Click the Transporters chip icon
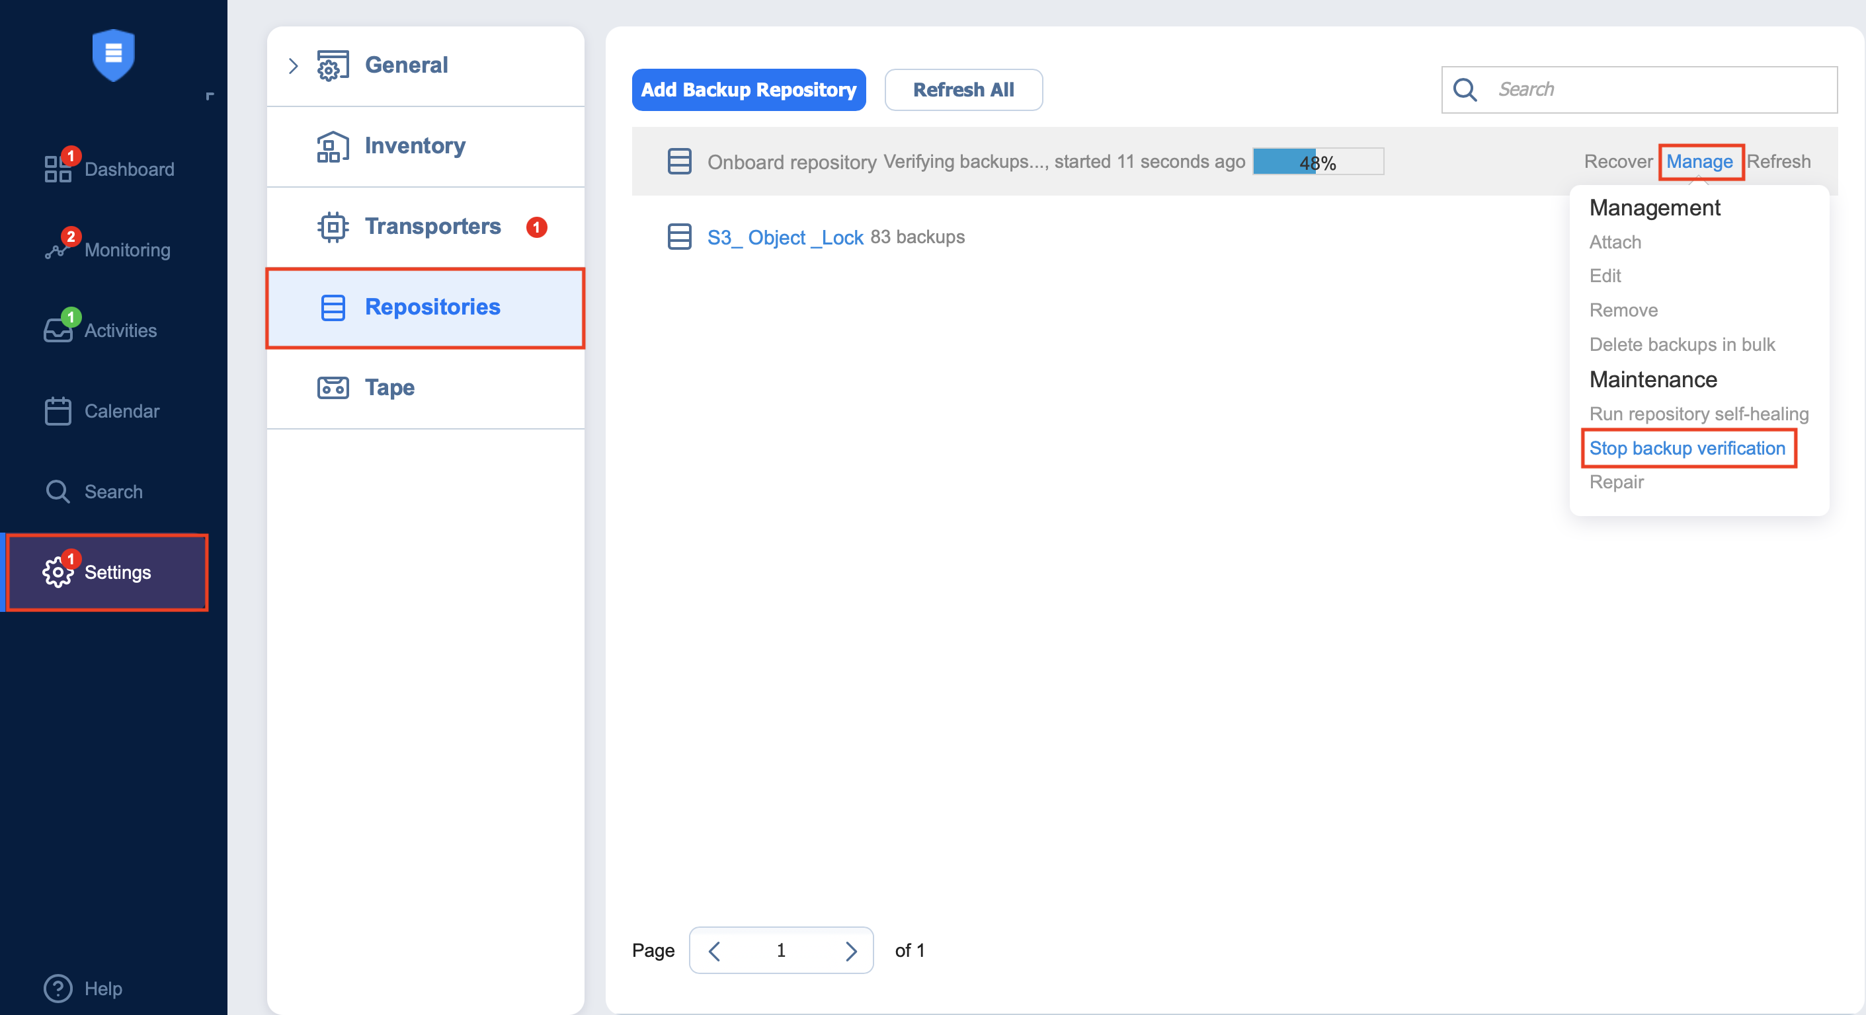 point(333,227)
